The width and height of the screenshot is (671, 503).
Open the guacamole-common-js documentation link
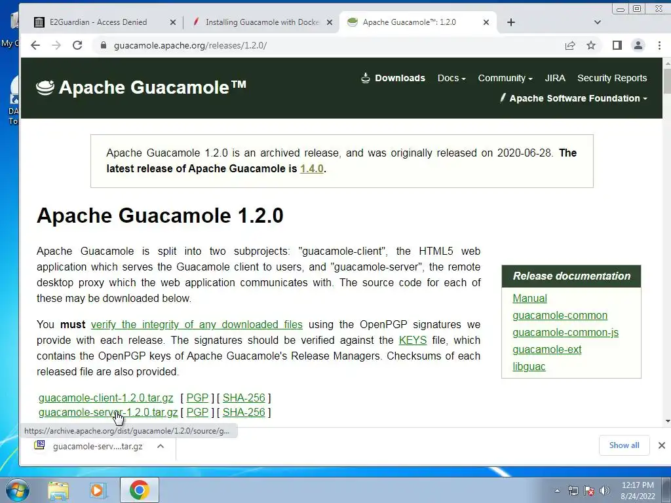pos(566,332)
